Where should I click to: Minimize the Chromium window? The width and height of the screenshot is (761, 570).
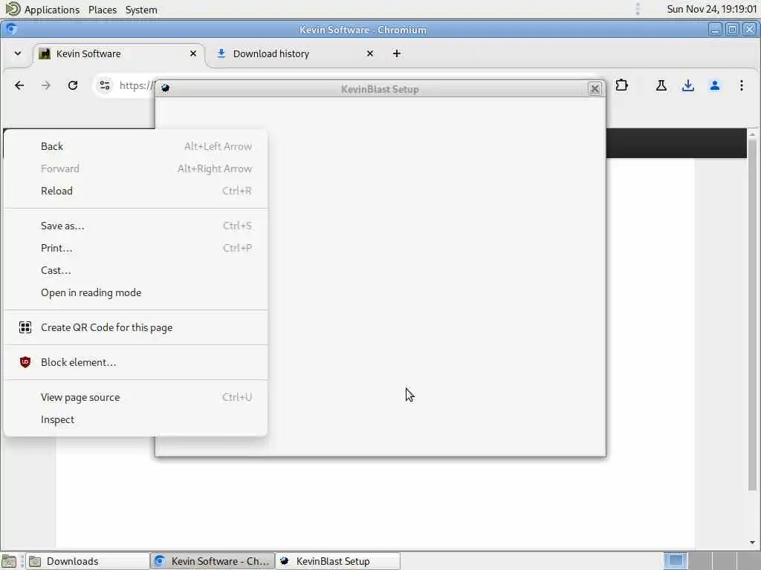[715, 30]
